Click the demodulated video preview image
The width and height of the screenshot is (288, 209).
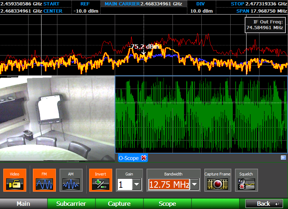[57, 119]
